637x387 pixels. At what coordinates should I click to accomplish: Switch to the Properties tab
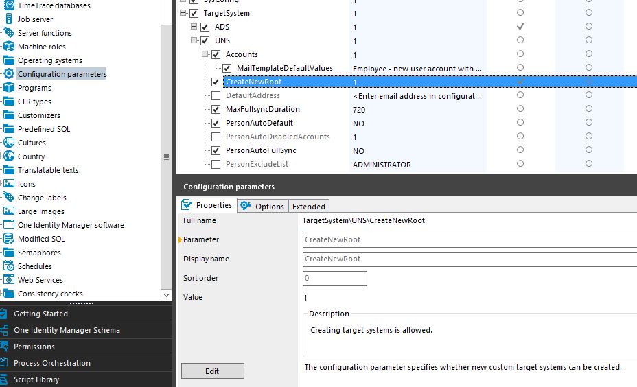point(207,205)
